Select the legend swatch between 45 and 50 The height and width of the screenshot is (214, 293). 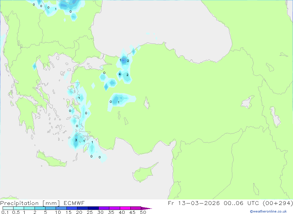point(136,208)
